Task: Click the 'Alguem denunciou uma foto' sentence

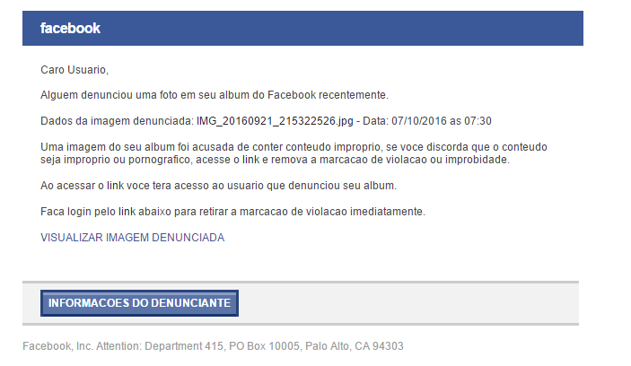Action: [135, 95]
